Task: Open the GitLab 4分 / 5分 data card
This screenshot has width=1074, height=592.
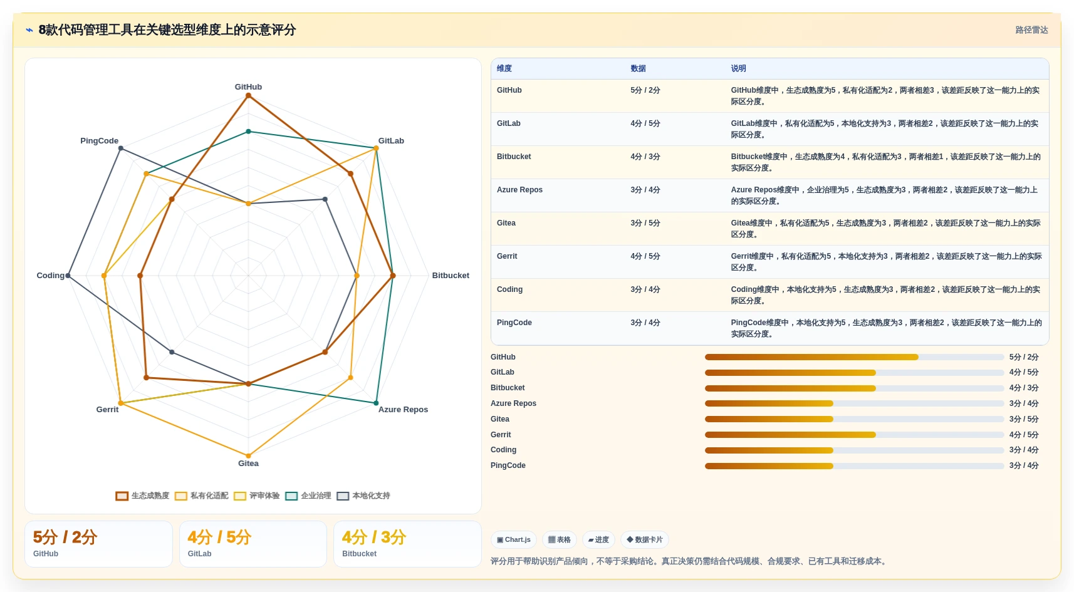Action: (253, 544)
